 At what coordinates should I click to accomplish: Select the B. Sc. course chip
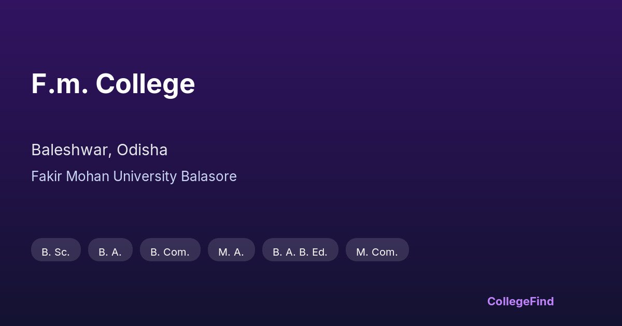pyautogui.click(x=56, y=251)
